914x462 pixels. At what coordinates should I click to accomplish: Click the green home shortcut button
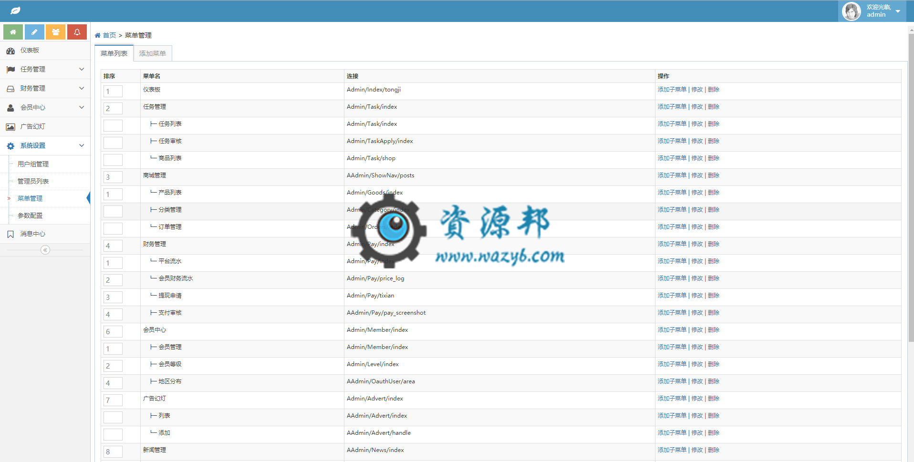point(13,32)
